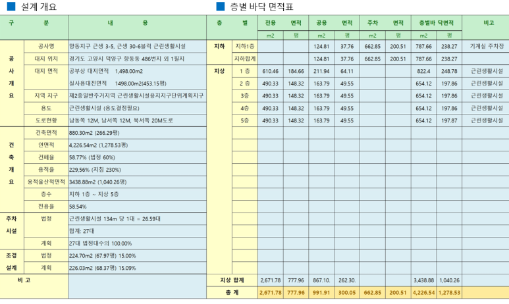Click '근린생활시설 134m 당 1대 = 26.59대' cell

point(138,219)
